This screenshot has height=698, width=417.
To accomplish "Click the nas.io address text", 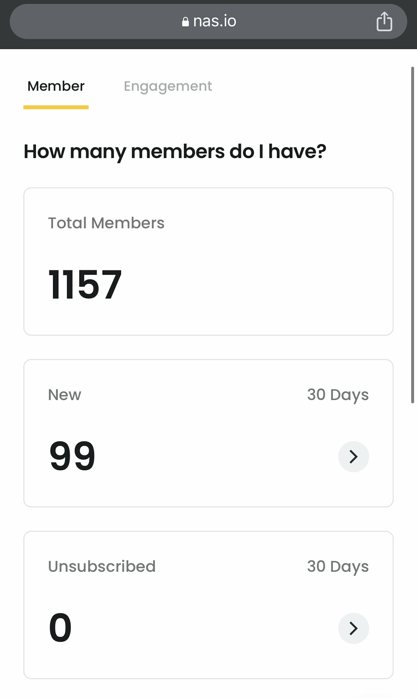I will point(215,21).
